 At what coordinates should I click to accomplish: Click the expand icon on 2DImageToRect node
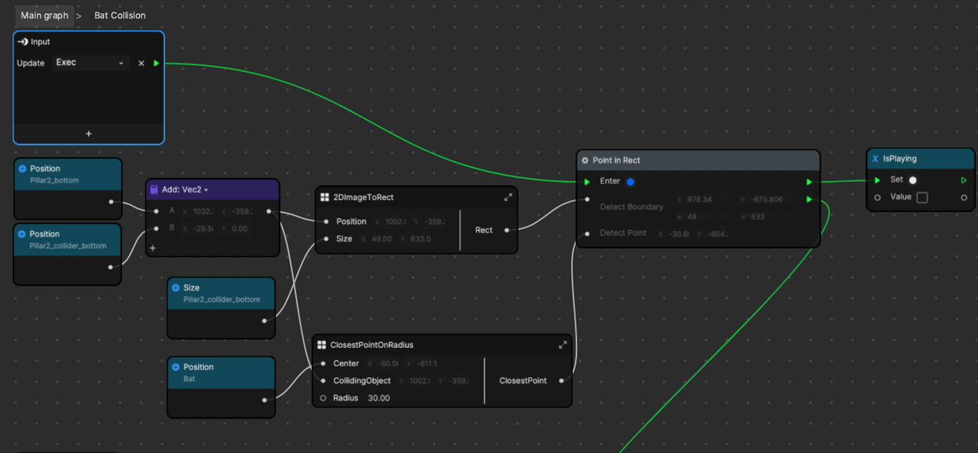point(508,198)
